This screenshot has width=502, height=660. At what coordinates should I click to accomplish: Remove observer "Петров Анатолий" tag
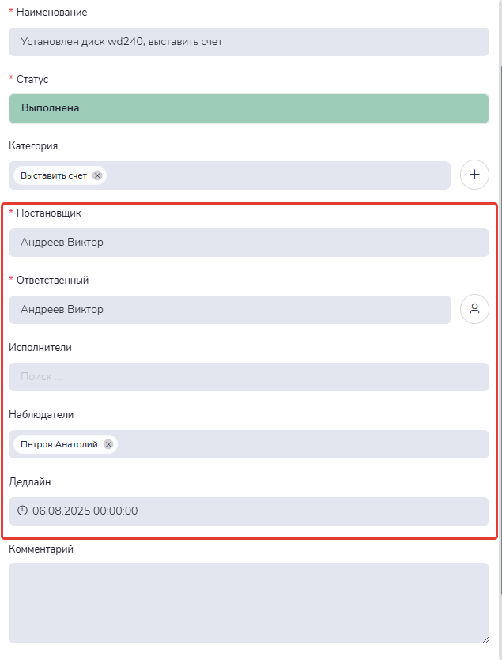tap(108, 444)
